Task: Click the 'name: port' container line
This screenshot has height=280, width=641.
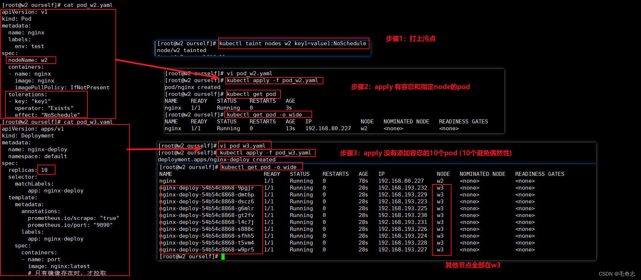Action: pos(44,259)
